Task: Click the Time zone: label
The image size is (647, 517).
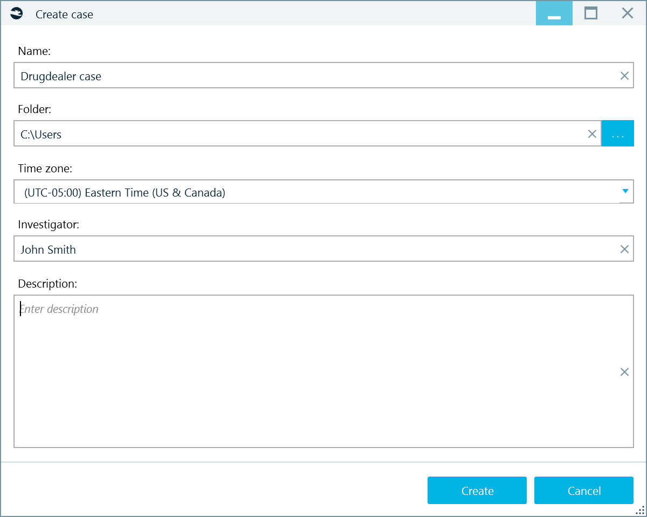Action: click(45, 169)
